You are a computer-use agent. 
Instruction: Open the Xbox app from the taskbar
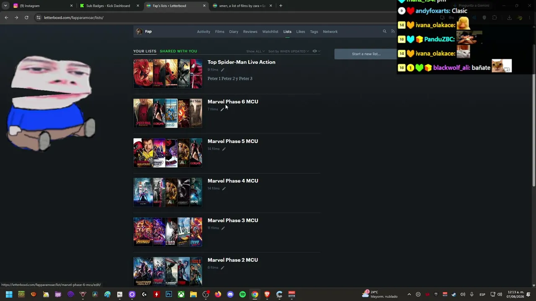point(181,294)
